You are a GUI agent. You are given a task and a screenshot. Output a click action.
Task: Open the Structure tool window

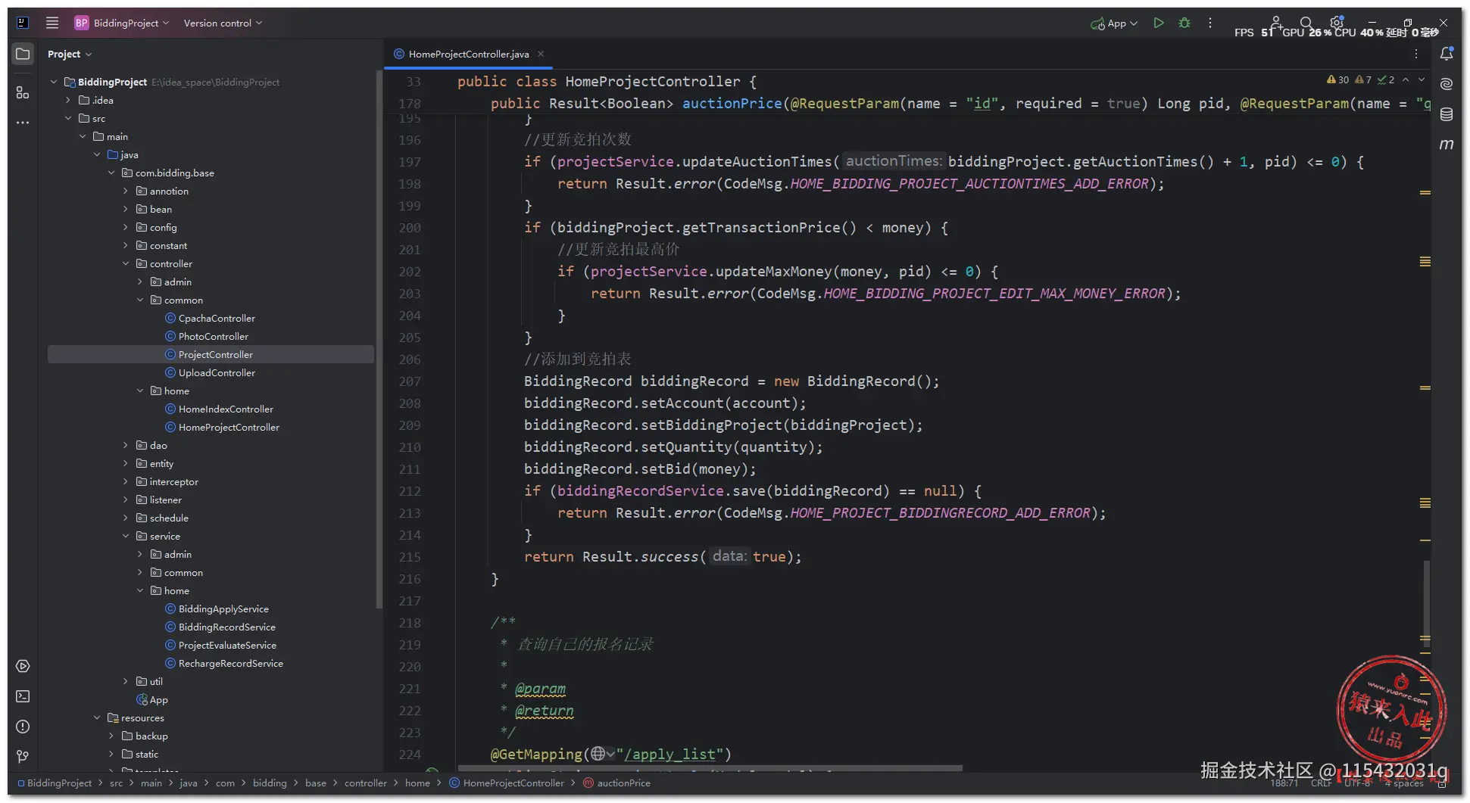click(x=23, y=92)
